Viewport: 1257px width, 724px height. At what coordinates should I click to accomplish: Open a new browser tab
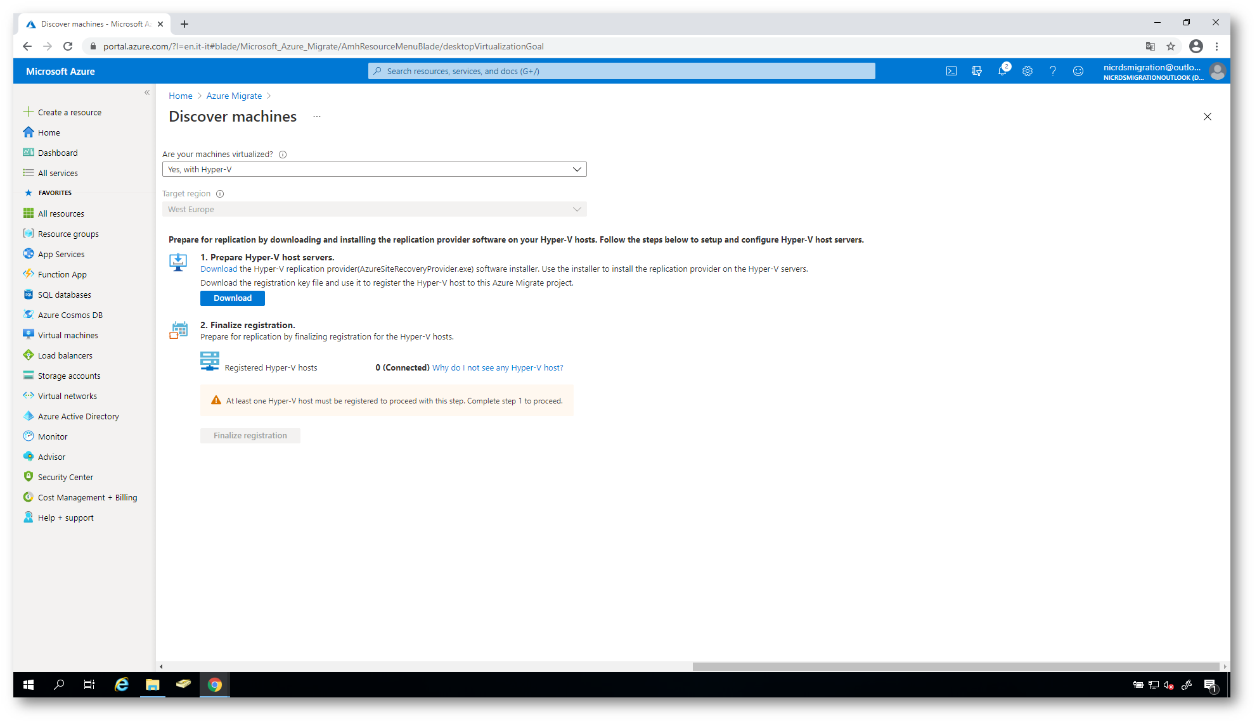point(184,24)
